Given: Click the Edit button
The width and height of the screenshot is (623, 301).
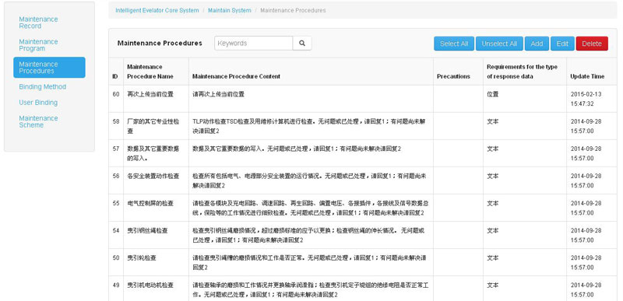Looking at the screenshot, I should click(x=562, y=44).
